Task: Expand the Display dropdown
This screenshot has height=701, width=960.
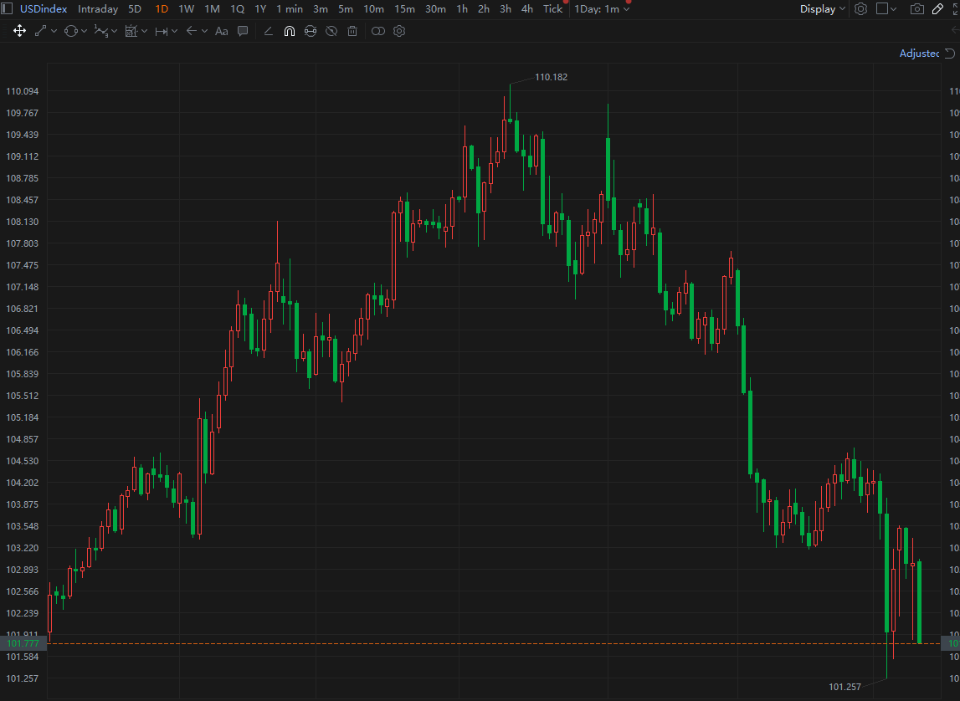Action: [x=822, y=9]
